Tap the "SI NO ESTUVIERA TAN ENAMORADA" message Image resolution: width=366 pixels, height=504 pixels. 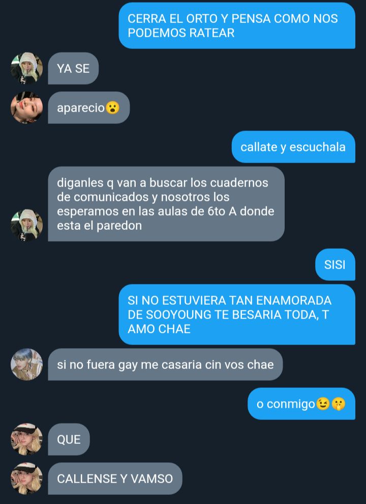pos(237,314)
